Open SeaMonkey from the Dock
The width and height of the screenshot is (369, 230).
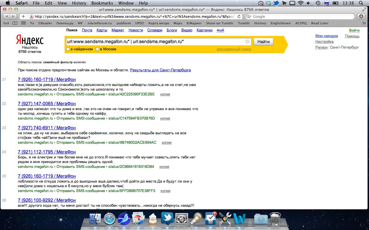pos(124,219)
